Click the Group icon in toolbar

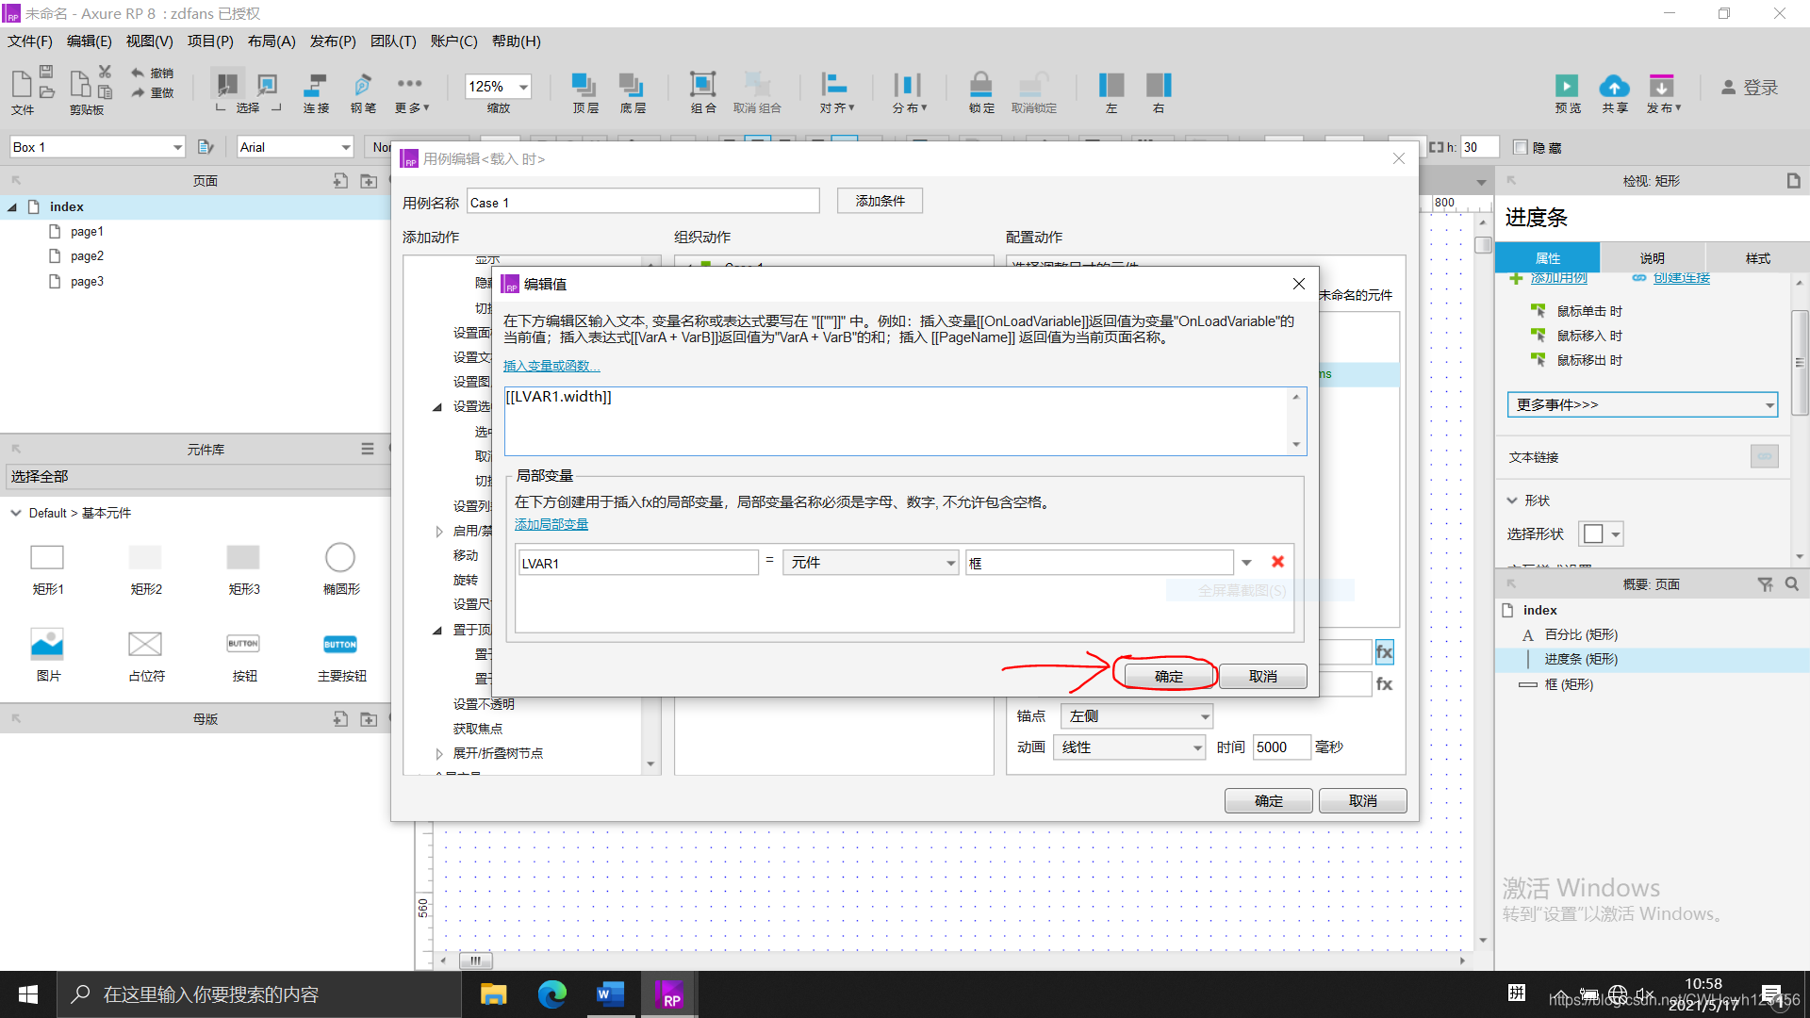(x=702, y=86)
